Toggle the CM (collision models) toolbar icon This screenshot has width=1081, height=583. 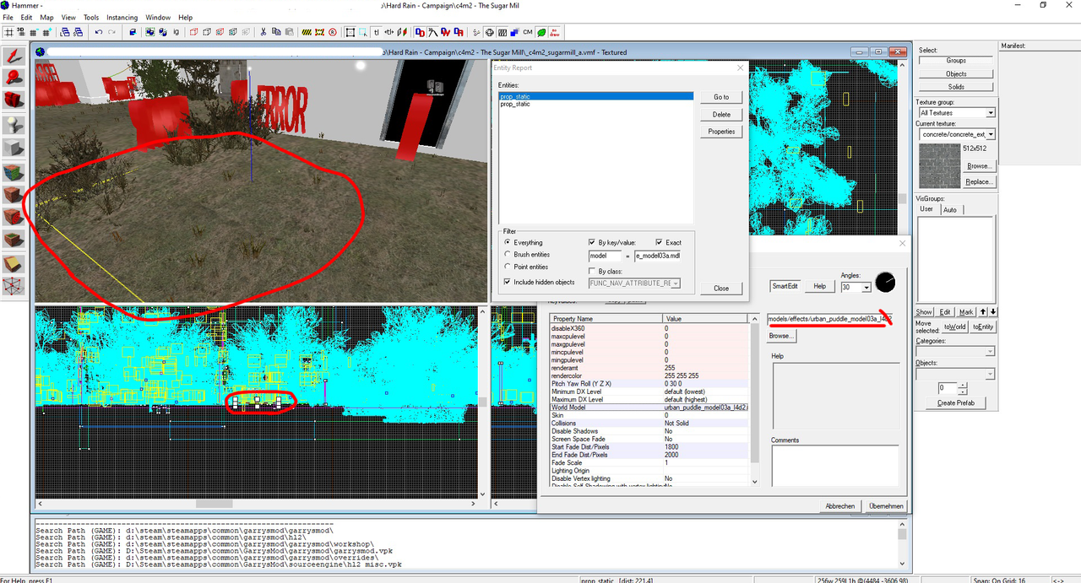click(528, 32)
